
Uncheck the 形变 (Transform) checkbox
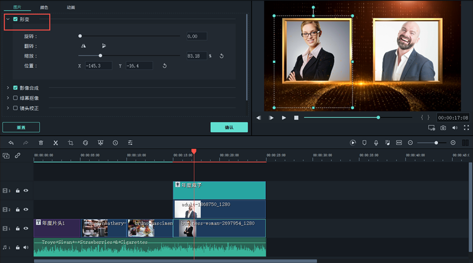pos(16,20)
